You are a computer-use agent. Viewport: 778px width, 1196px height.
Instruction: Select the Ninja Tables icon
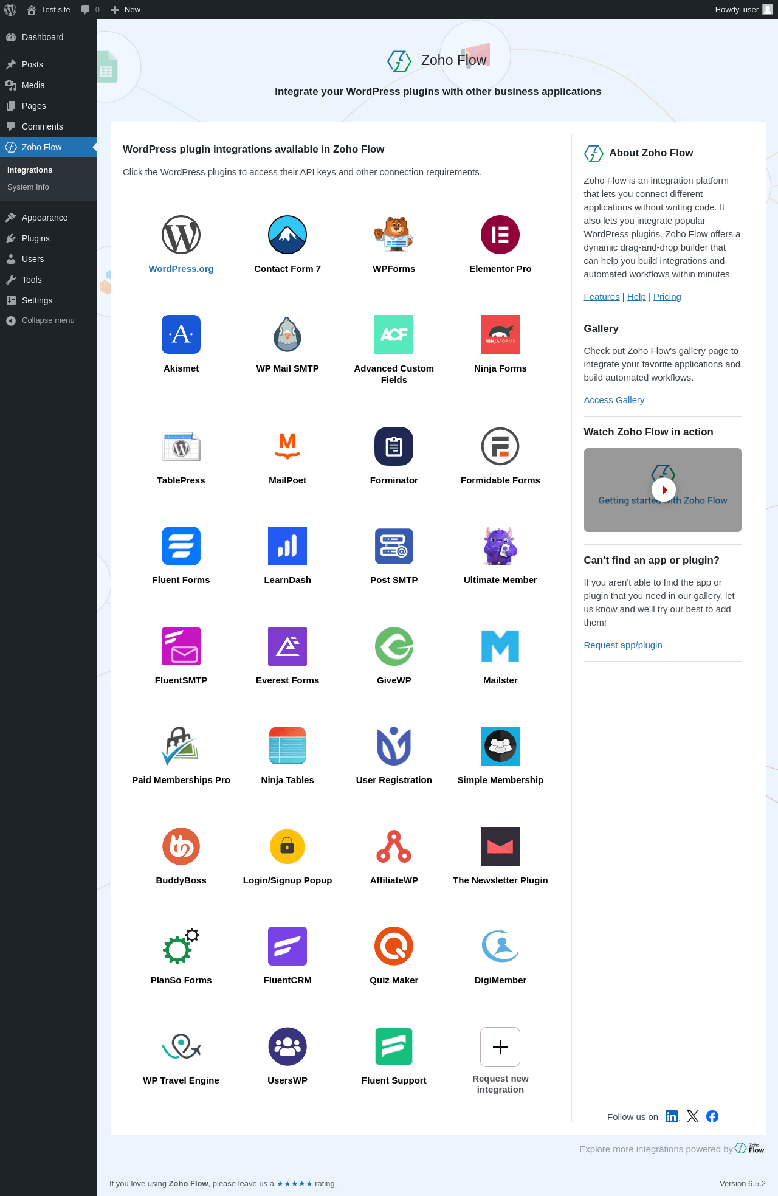287,746
